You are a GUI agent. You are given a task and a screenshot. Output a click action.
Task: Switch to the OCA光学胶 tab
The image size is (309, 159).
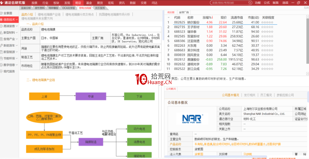[69, 8]
